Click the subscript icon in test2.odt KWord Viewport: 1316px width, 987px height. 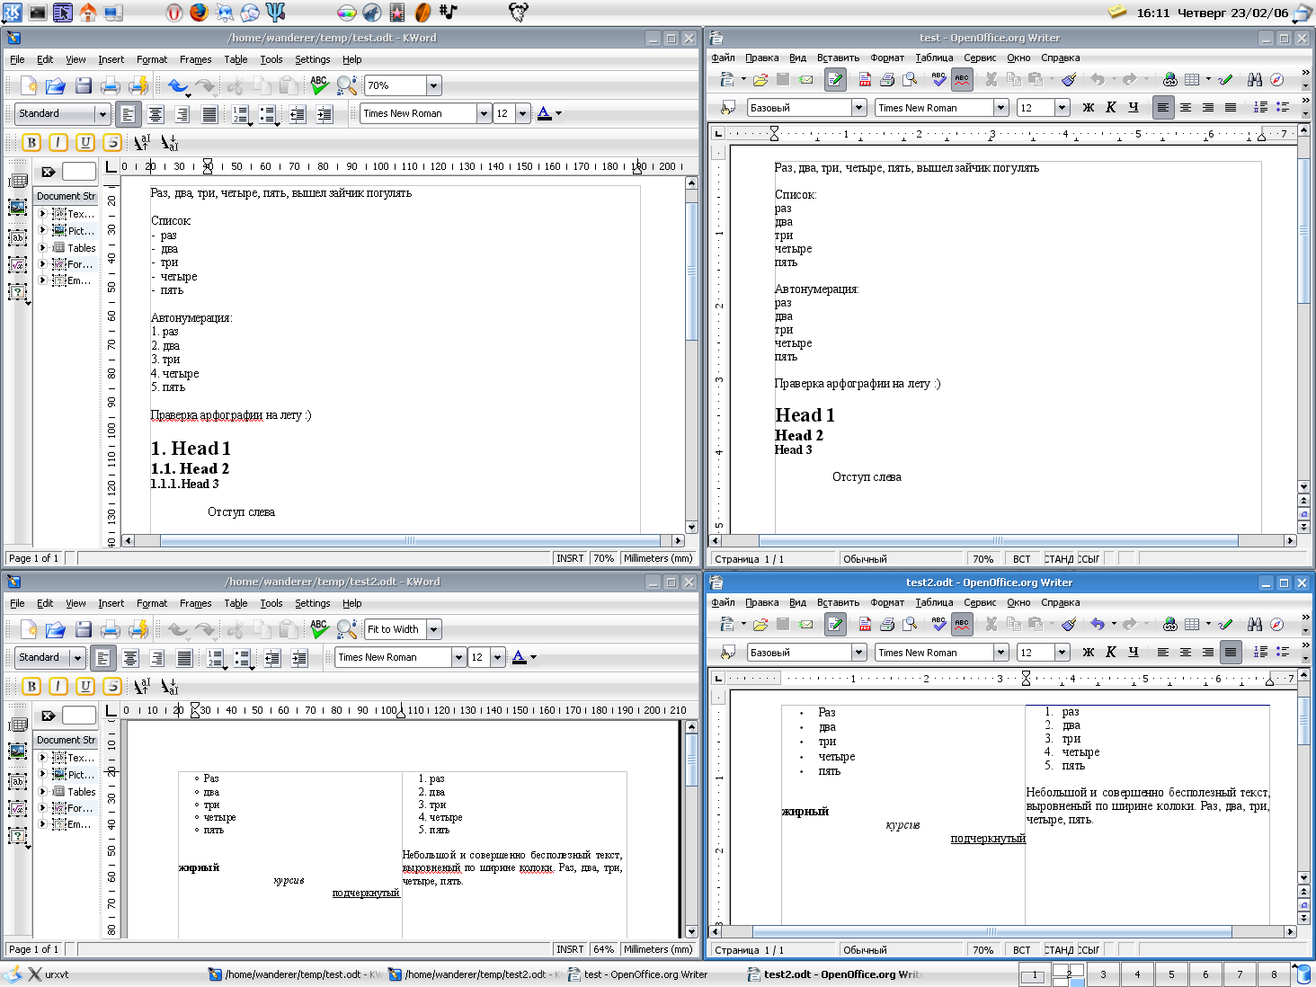[x=169, y=687]
